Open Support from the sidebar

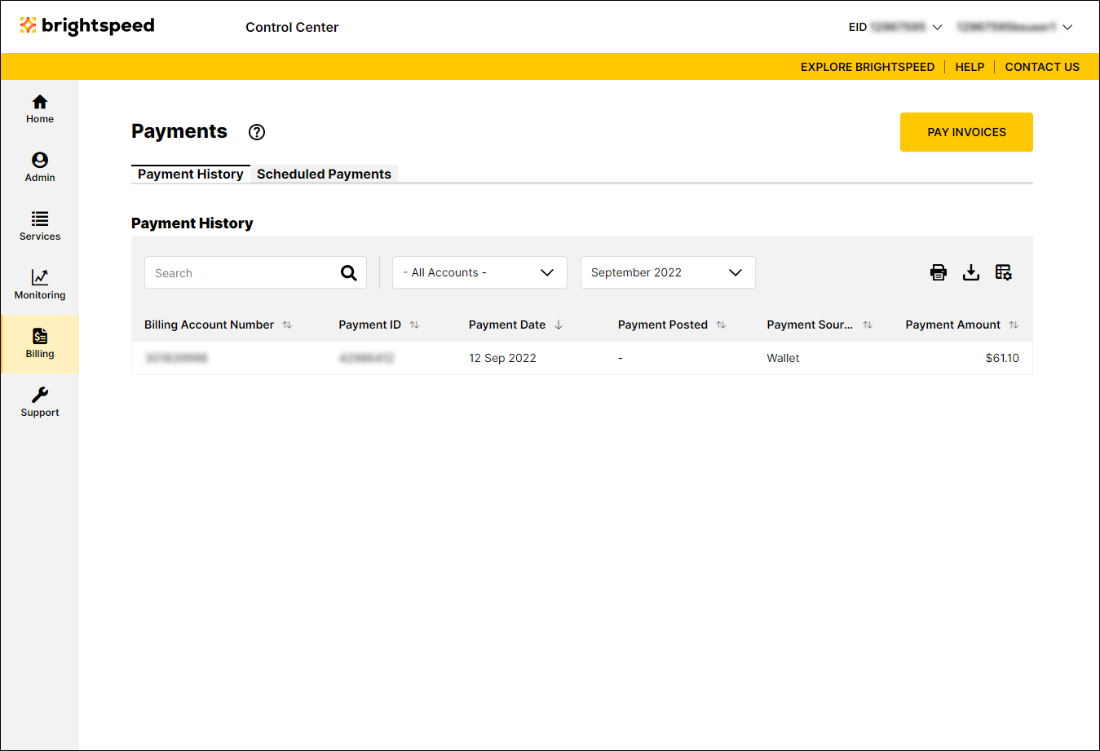(40, 403)
